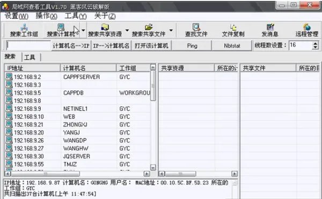
Task: Switch to the 搜索 tab
Action: (x=10, y=57)
